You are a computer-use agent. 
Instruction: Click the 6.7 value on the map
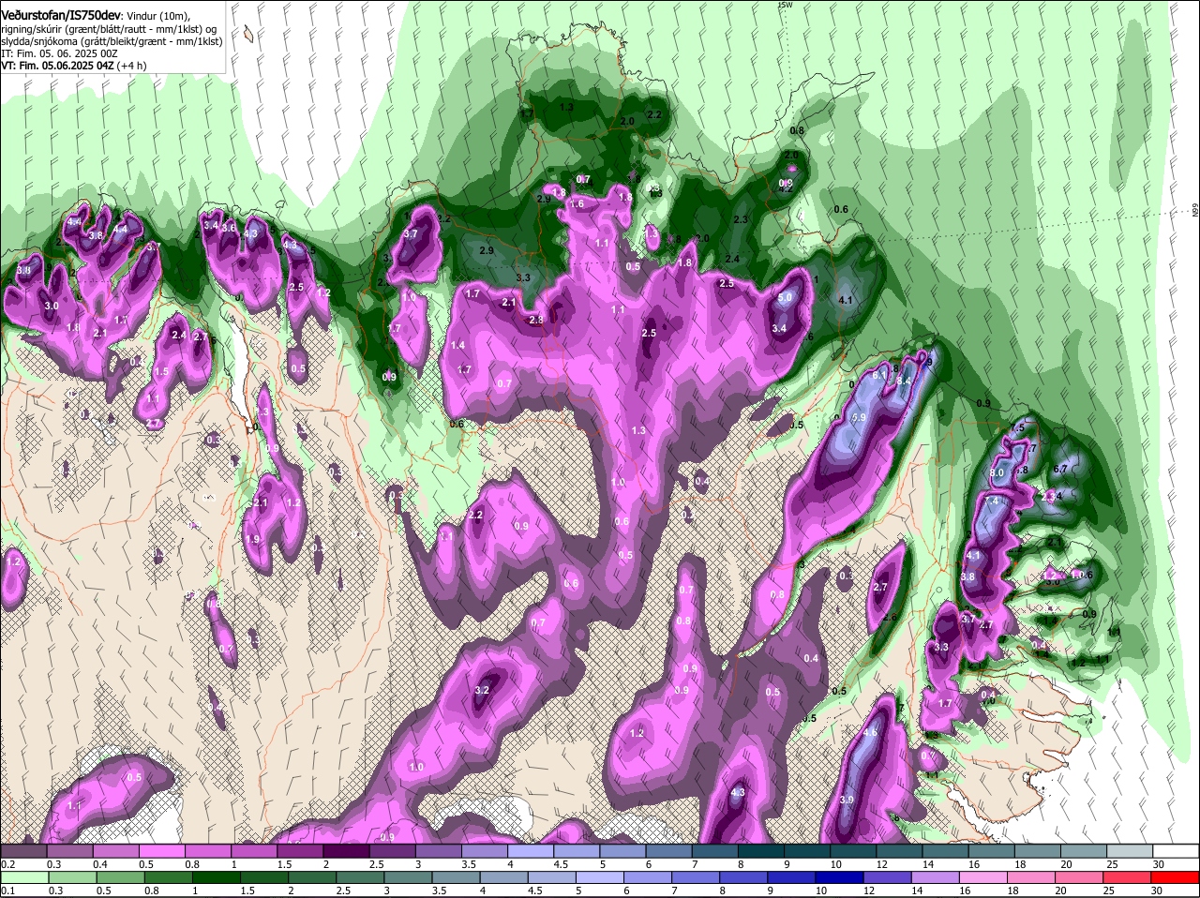[1061, 468]
